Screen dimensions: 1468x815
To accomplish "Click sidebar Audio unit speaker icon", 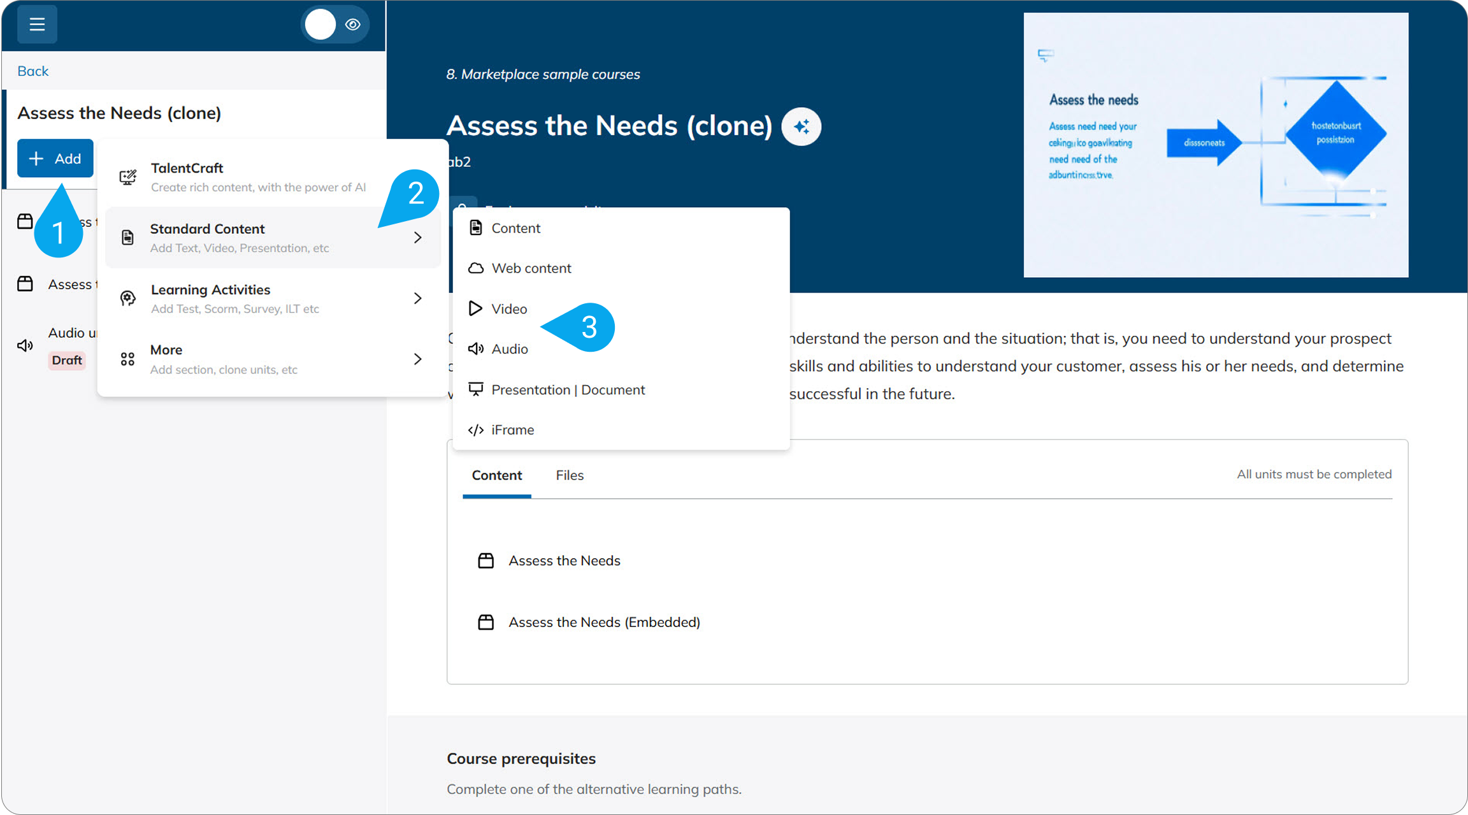I will tap(25, 345).
